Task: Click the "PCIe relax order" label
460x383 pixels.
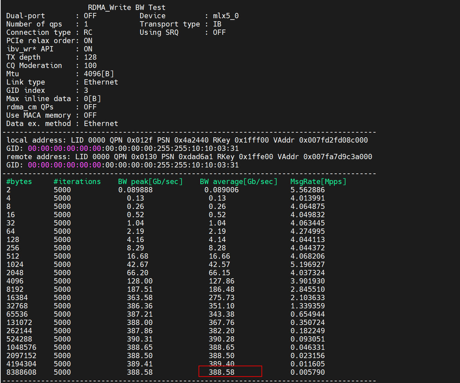Action: pos(41,40)
